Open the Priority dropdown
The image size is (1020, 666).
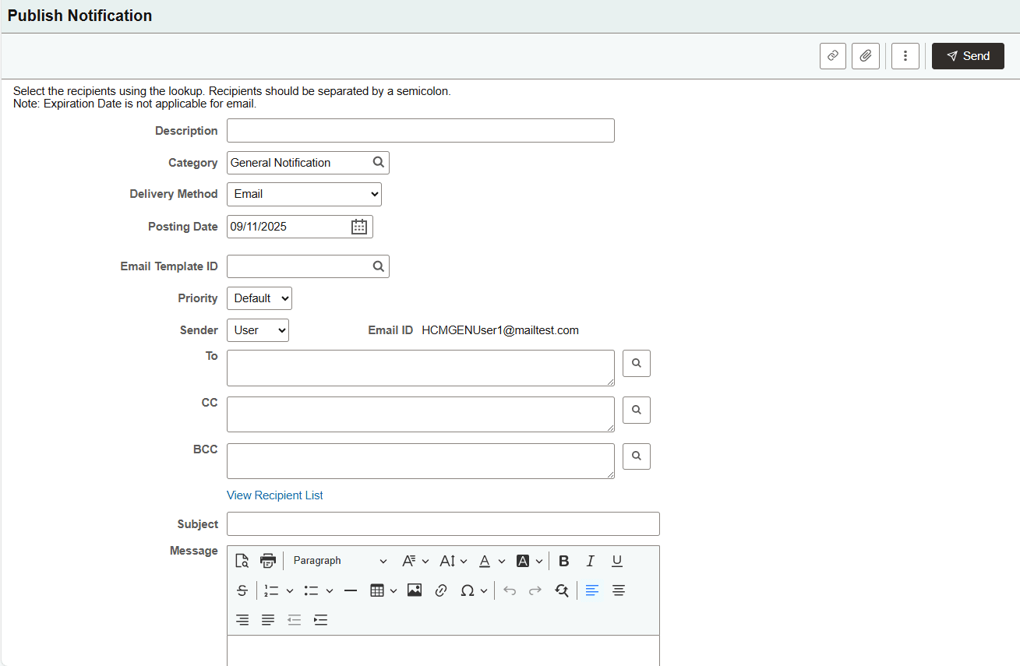(259, 298)
